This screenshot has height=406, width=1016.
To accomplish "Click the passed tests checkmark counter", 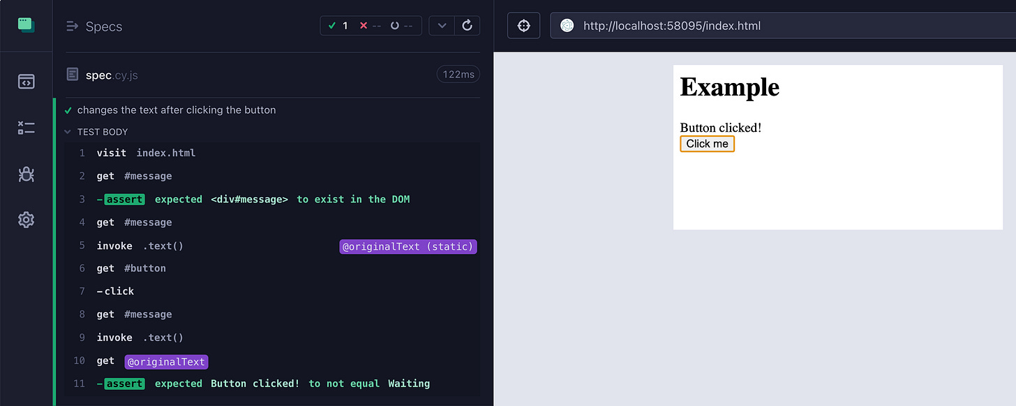I will 338,26.
